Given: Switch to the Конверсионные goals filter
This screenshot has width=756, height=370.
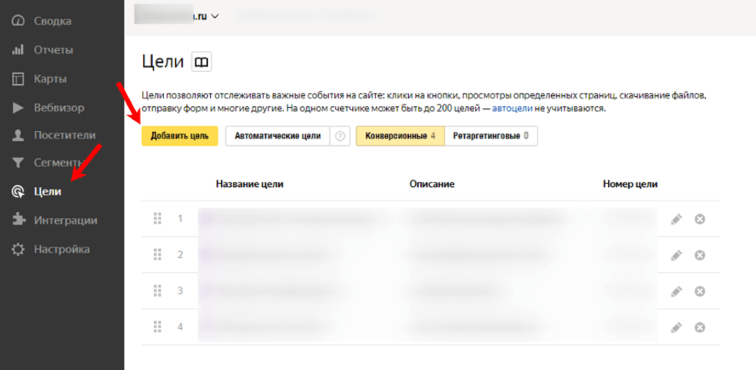Looking at the screenshot, I should [x=400, y=136].
